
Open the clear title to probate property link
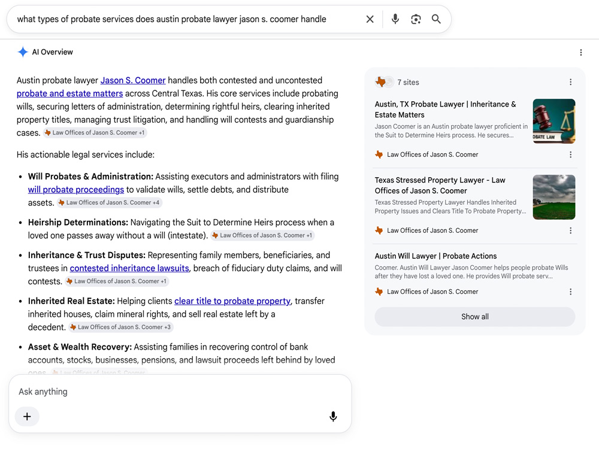click(232, 301)
